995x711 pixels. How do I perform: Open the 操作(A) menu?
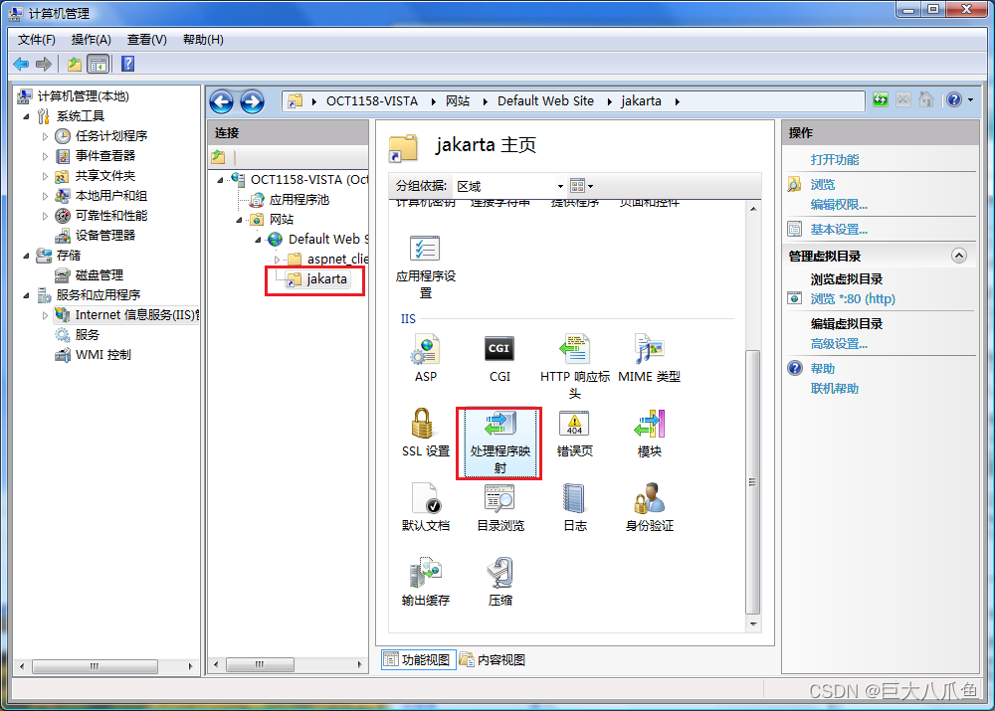click(91, 40)
